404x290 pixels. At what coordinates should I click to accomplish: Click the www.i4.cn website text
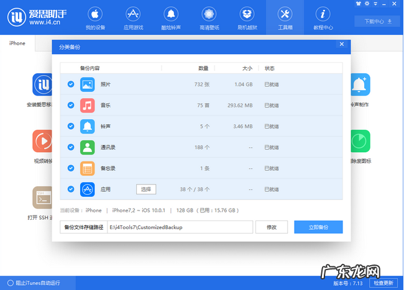point(45,22)
